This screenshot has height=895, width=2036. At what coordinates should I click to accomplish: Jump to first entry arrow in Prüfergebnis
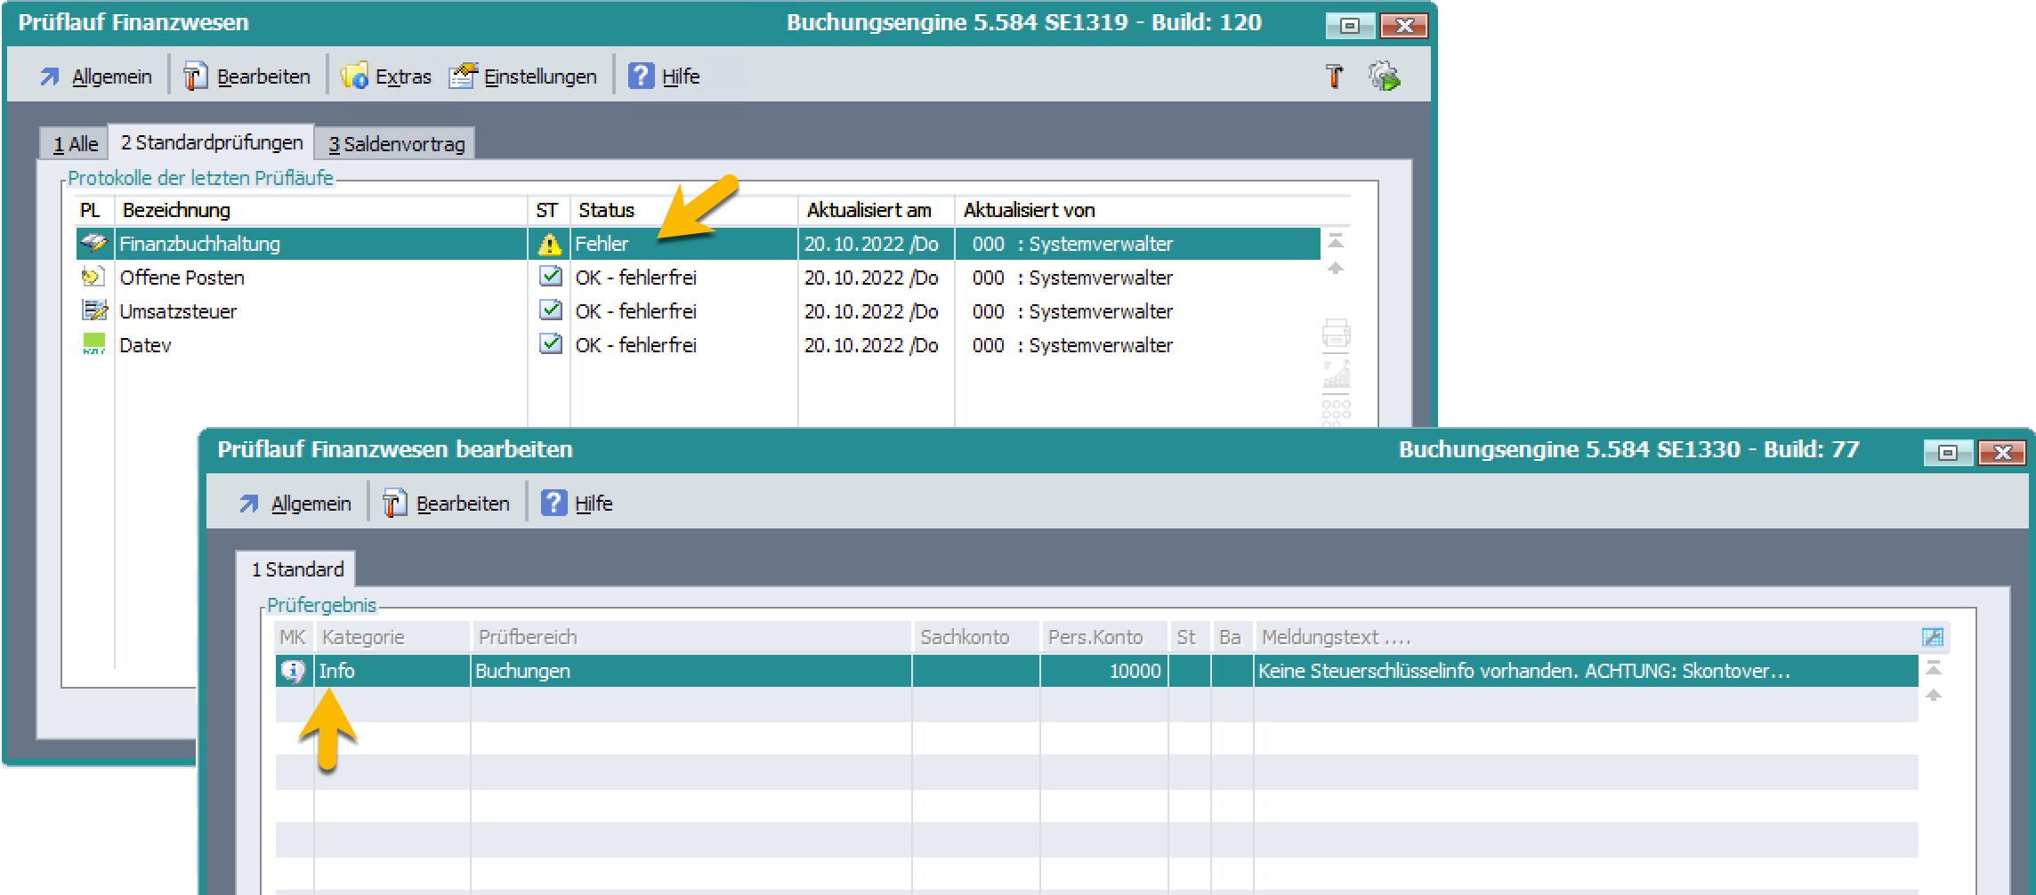click(1933, 668)
